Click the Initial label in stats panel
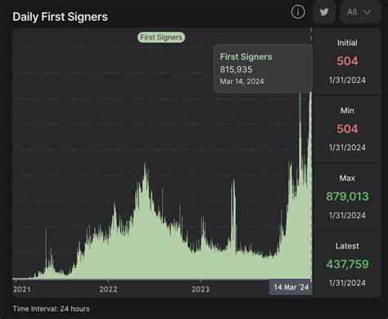Viewport: 388px width, 319px height. [347, 43]
